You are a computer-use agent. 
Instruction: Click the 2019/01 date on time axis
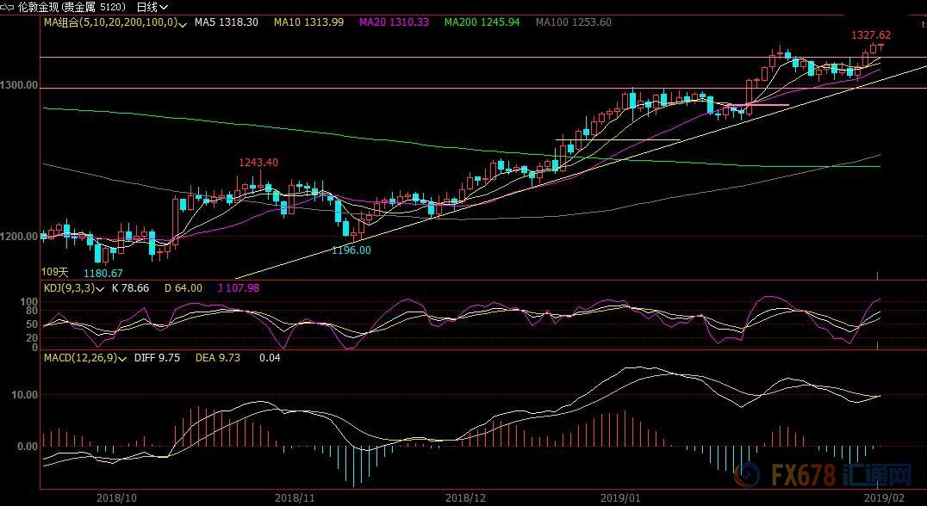pos(620,497)
